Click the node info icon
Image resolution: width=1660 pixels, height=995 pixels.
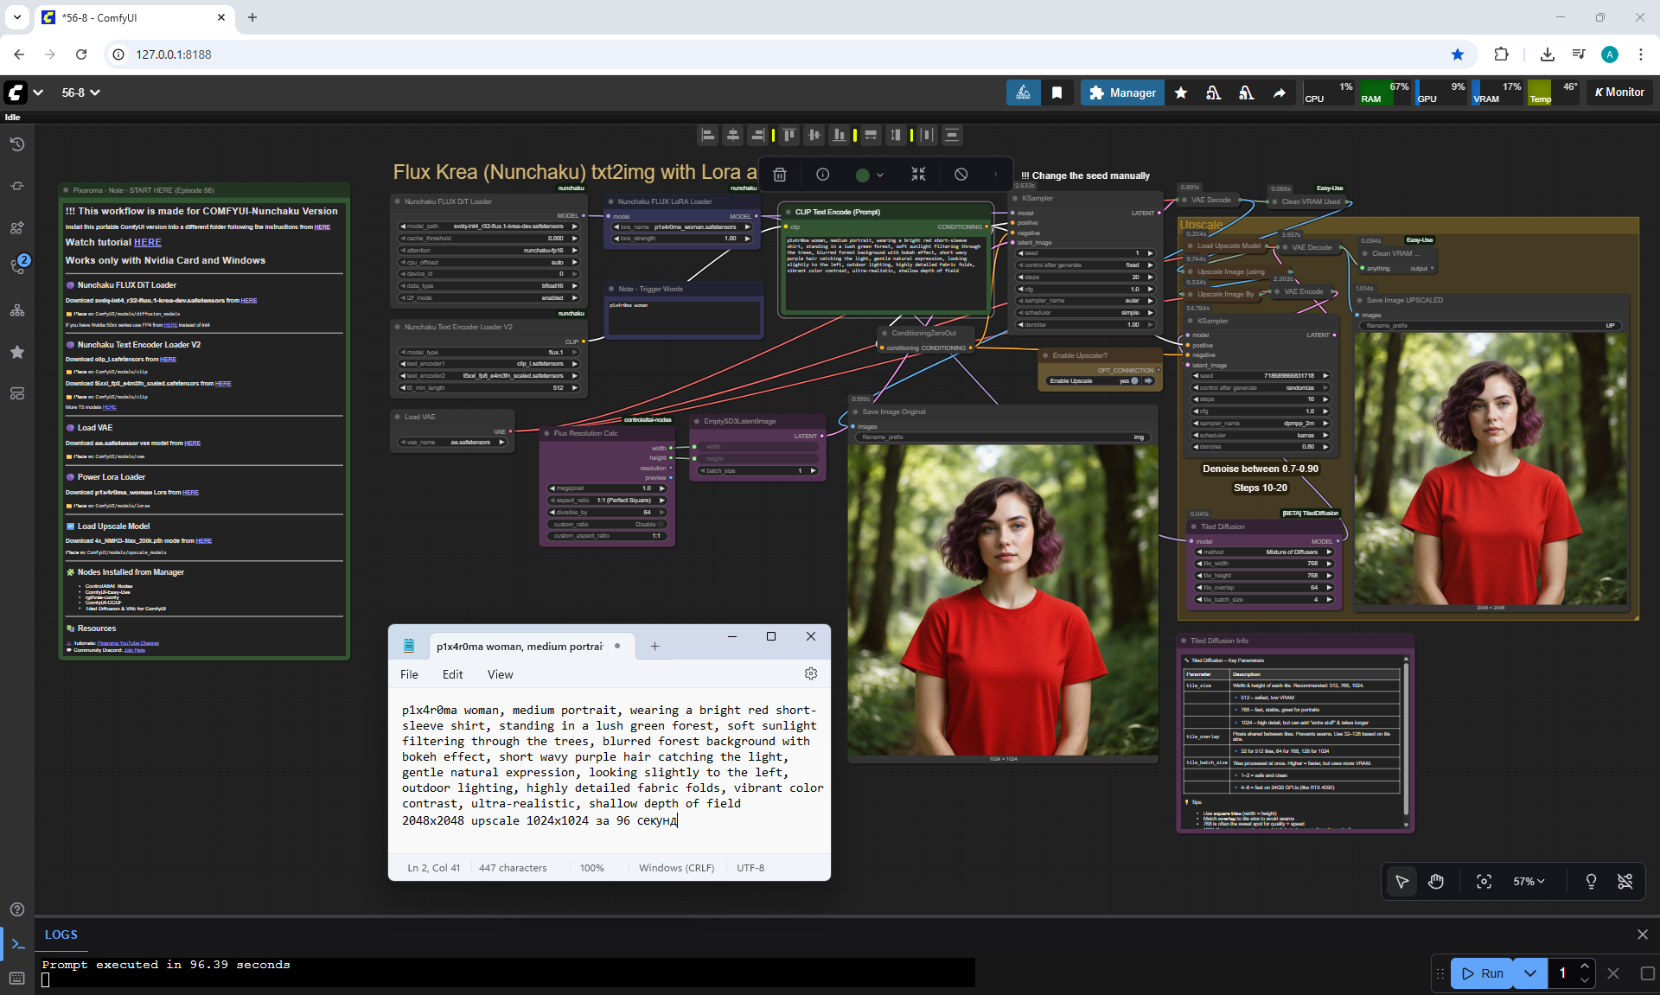pos(822,175)
